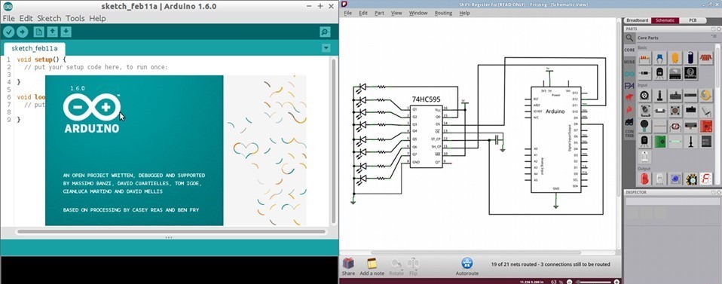This screenshot has height=284, width=722.
Task: Select the sketch_feb11a tab
Action: (35, 48)
